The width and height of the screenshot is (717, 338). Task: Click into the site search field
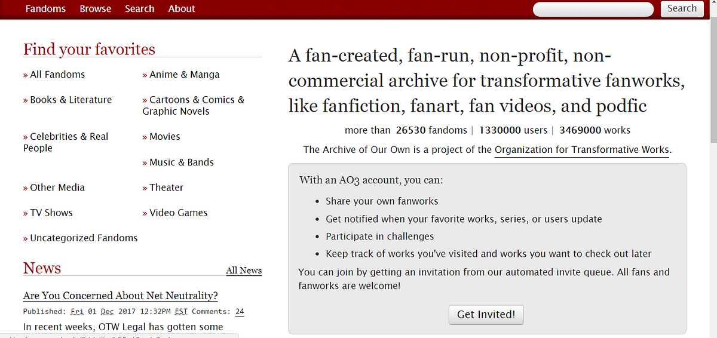point(593,9)
